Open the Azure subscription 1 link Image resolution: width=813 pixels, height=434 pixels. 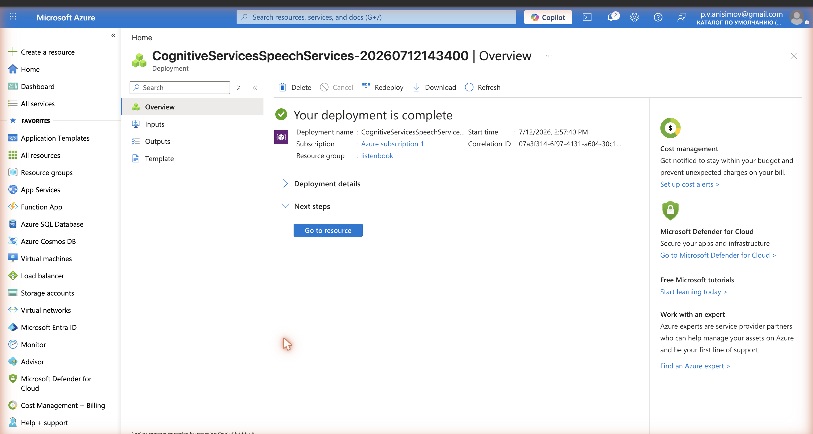click(x=392, y=144)
